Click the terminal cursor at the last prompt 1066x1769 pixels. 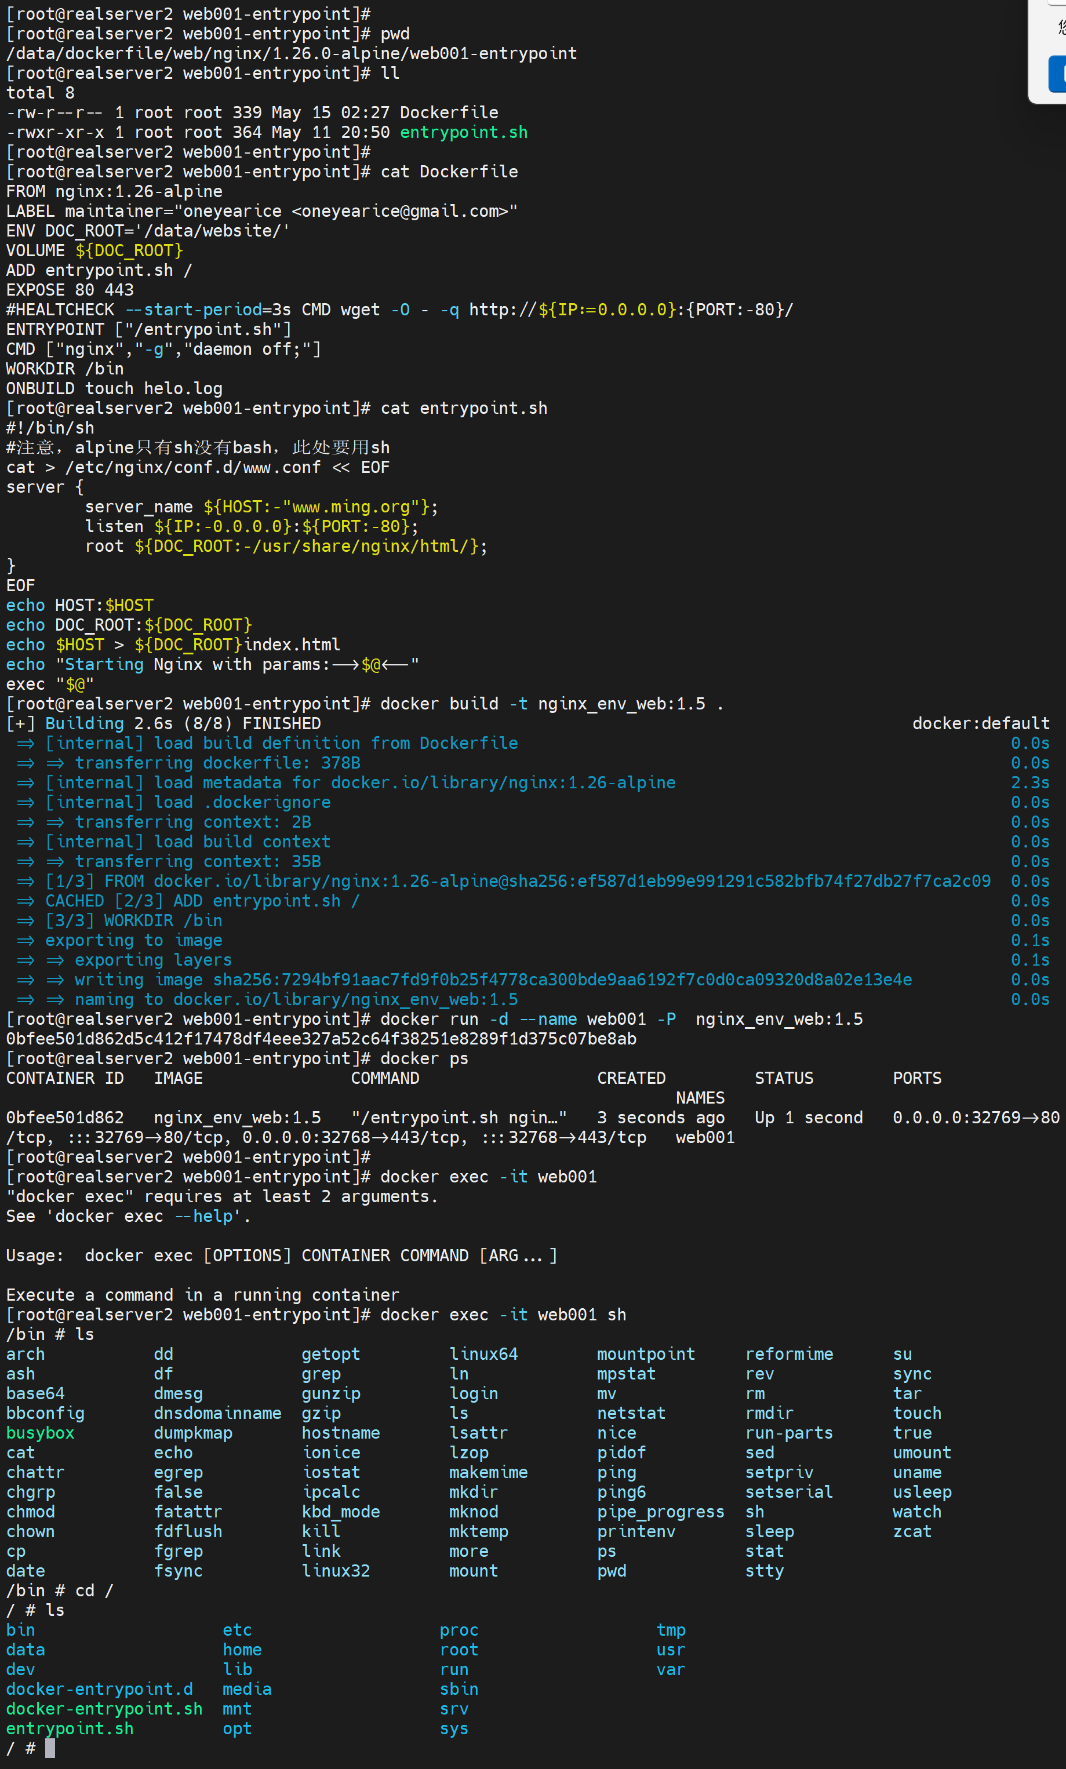[50, 1748]
